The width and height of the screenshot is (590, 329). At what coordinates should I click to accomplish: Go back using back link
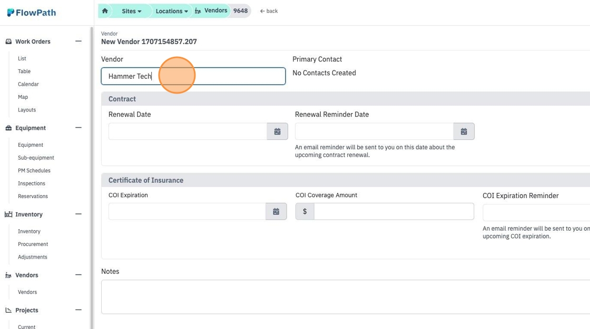269,11
